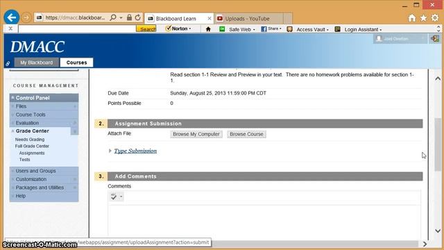Click inside the Comments text area
Image resolution: width=444 pixels, height=250 pixels.
[264, 221]
